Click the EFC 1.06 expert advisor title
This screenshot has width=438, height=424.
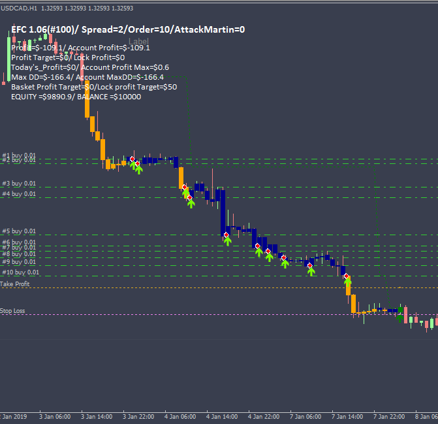tap(127, 29)
